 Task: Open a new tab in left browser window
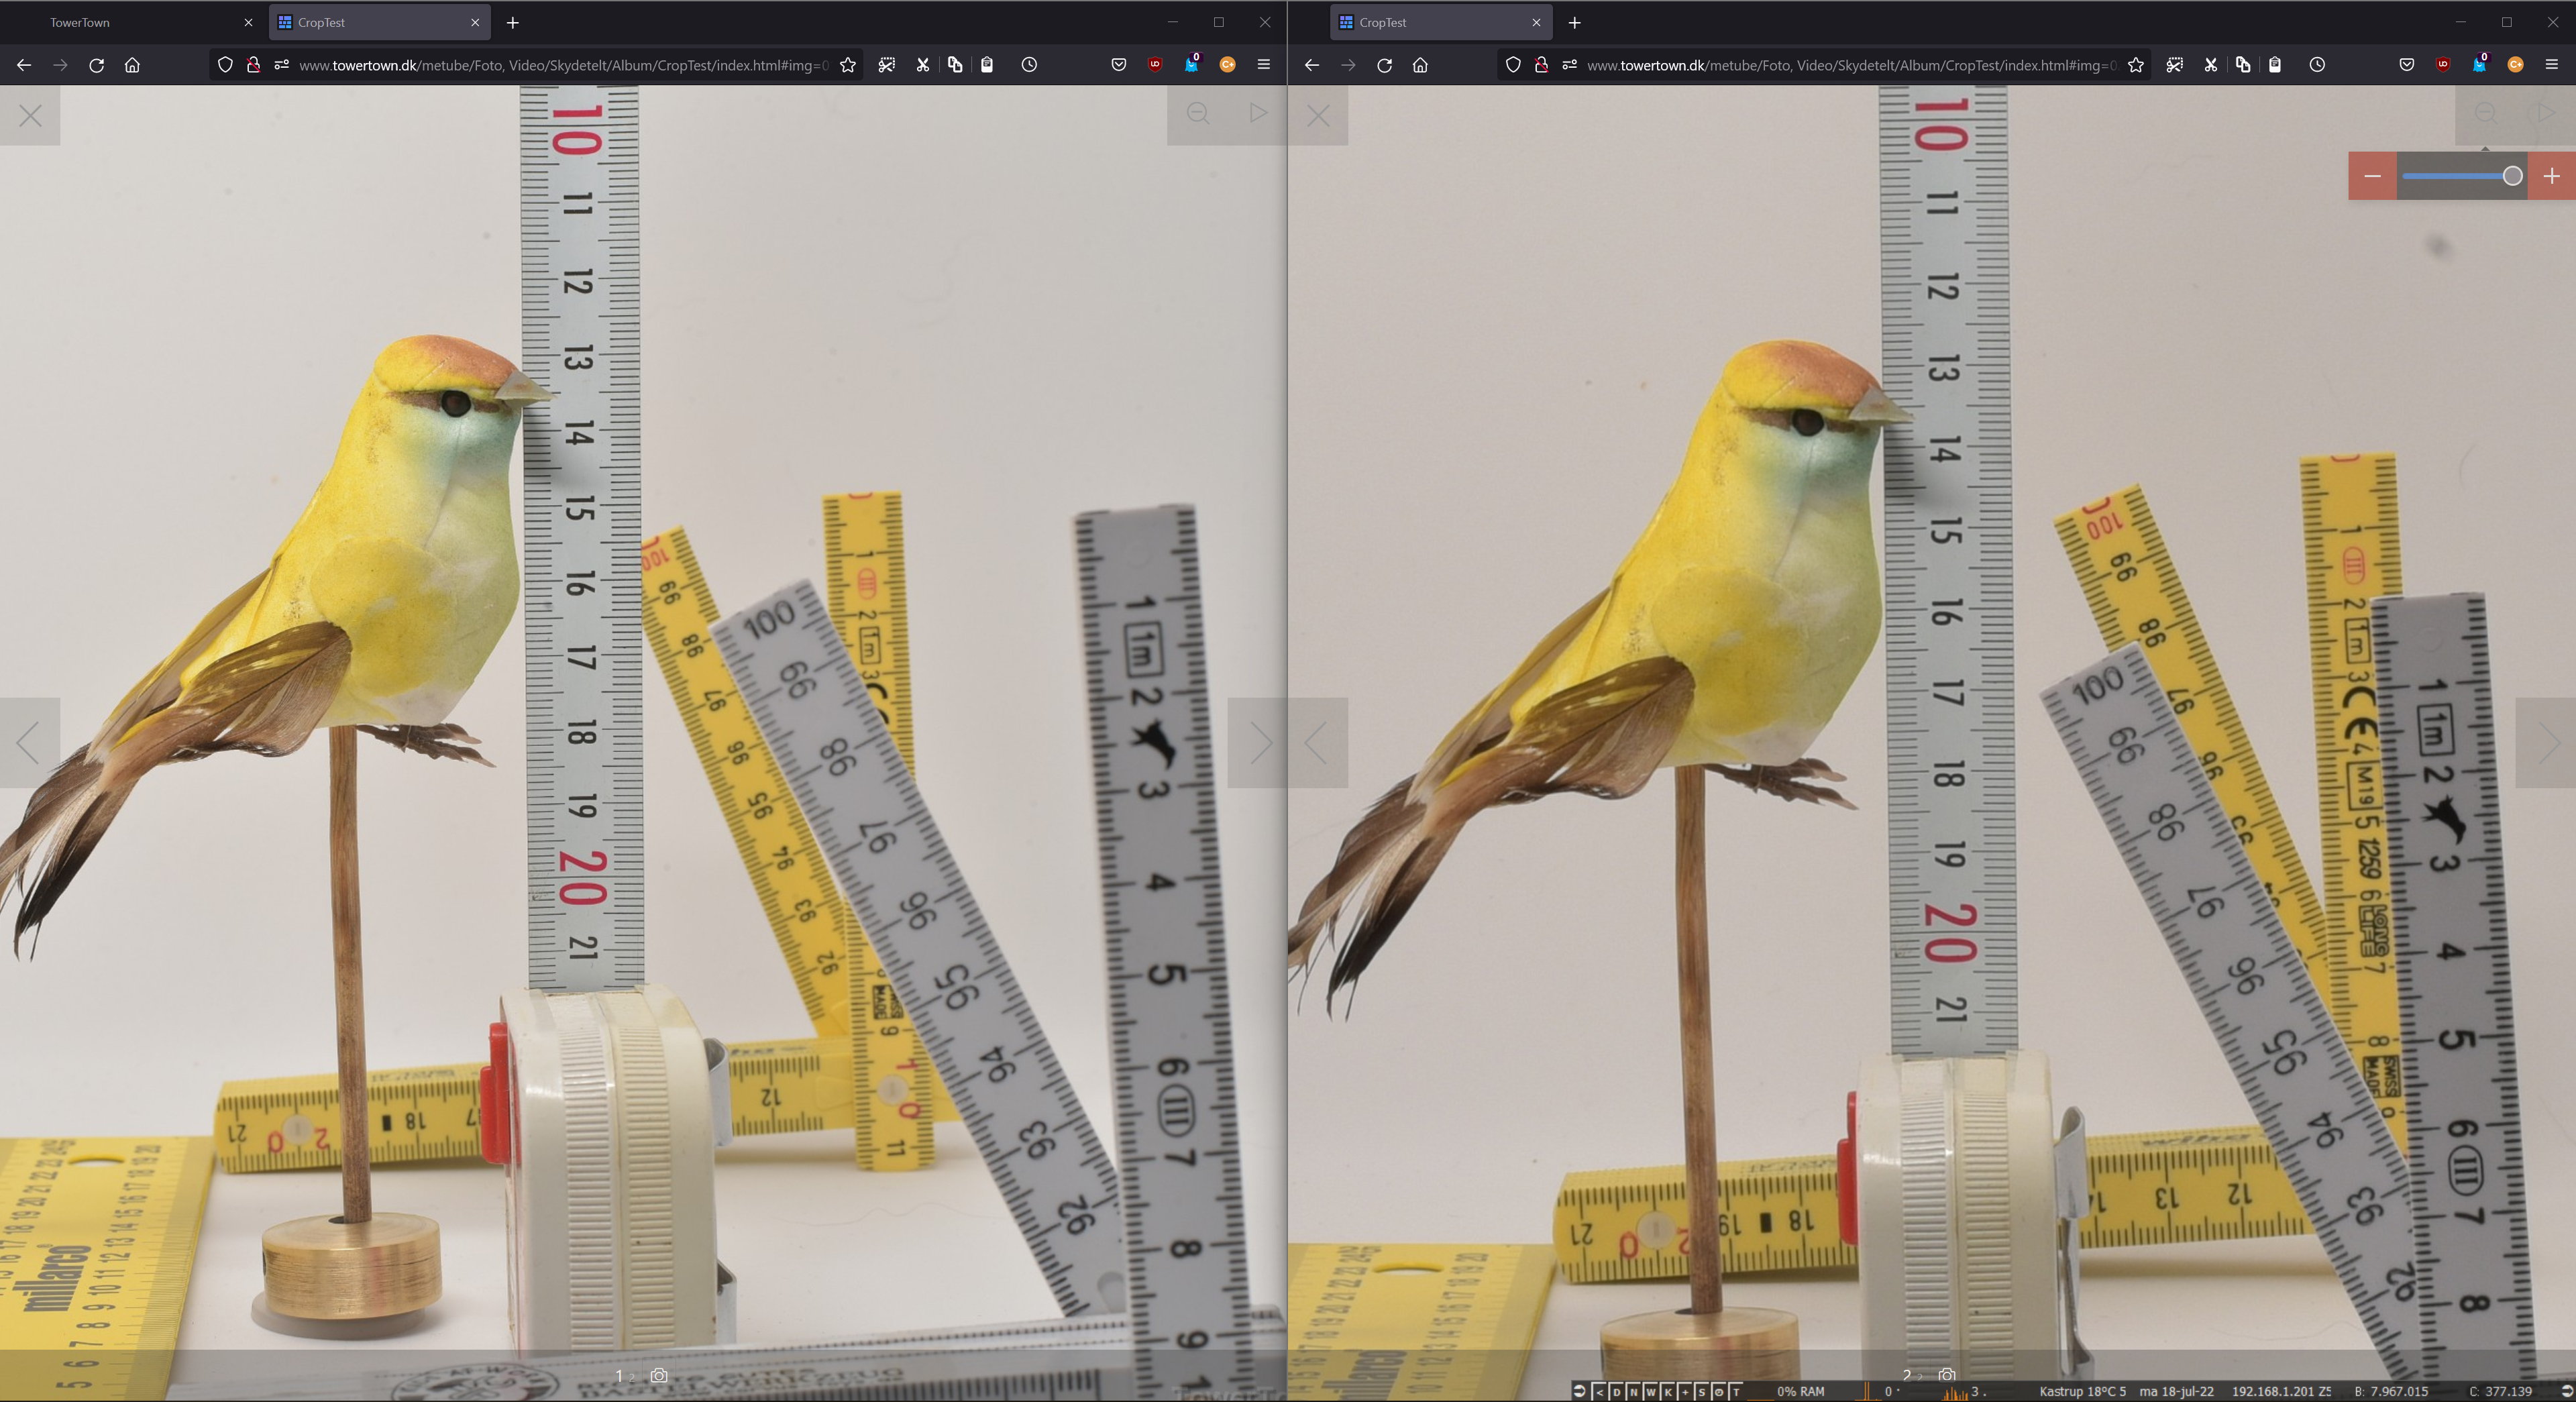(x=512, y=22)
